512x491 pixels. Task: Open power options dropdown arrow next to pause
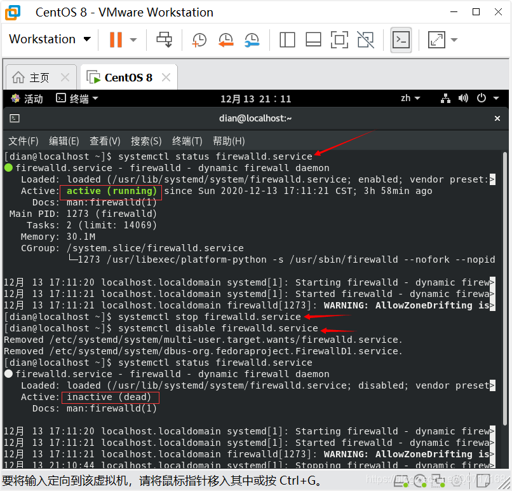[133, 40]
